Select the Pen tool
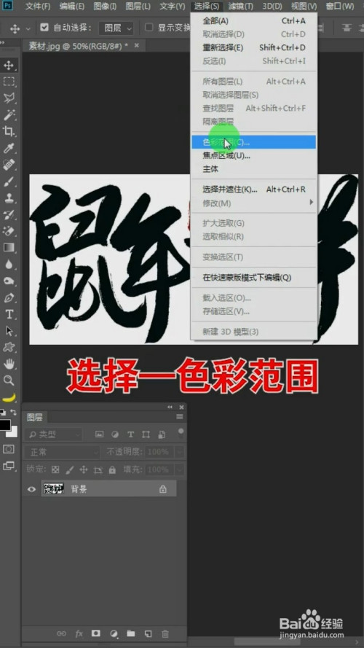Screen dimensions: 364x648 [9, 297]
